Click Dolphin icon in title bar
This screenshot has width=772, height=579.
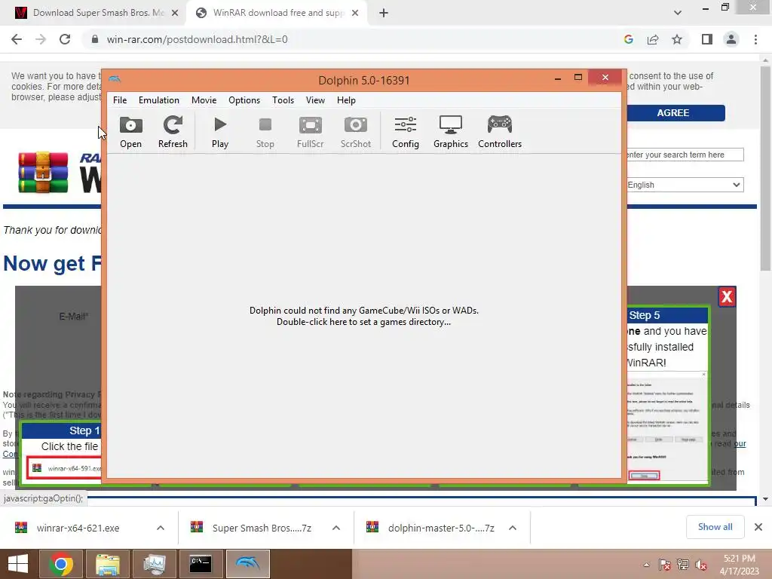115,78
